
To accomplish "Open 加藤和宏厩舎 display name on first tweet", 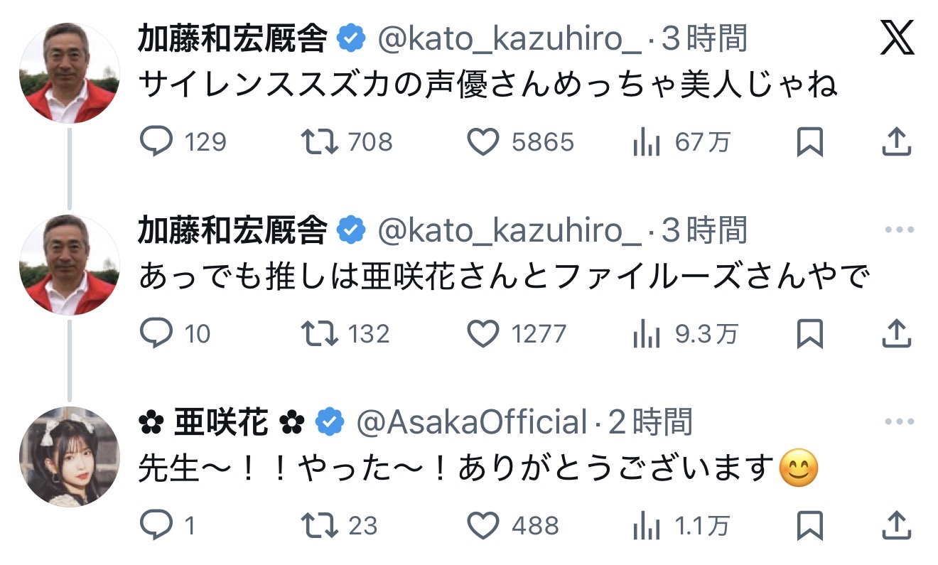I will tap(232, 38).
